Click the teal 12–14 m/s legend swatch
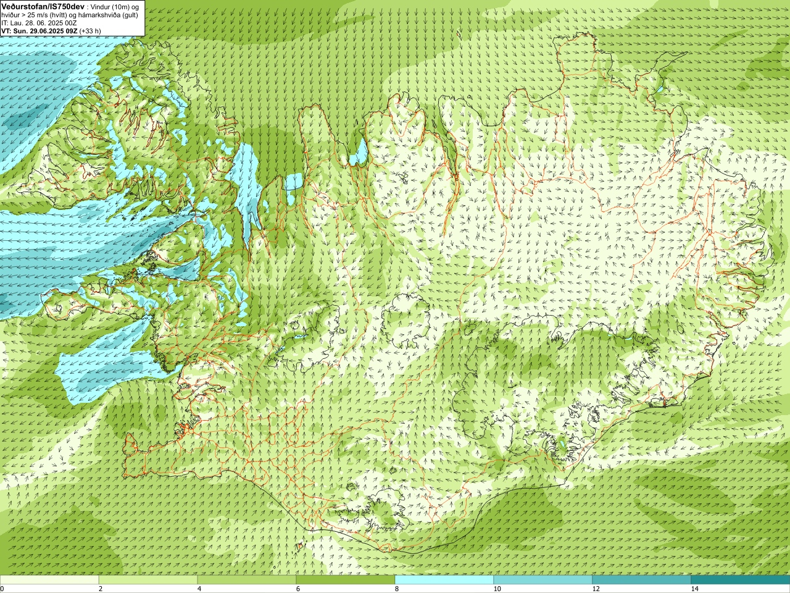 coord(642,580)
